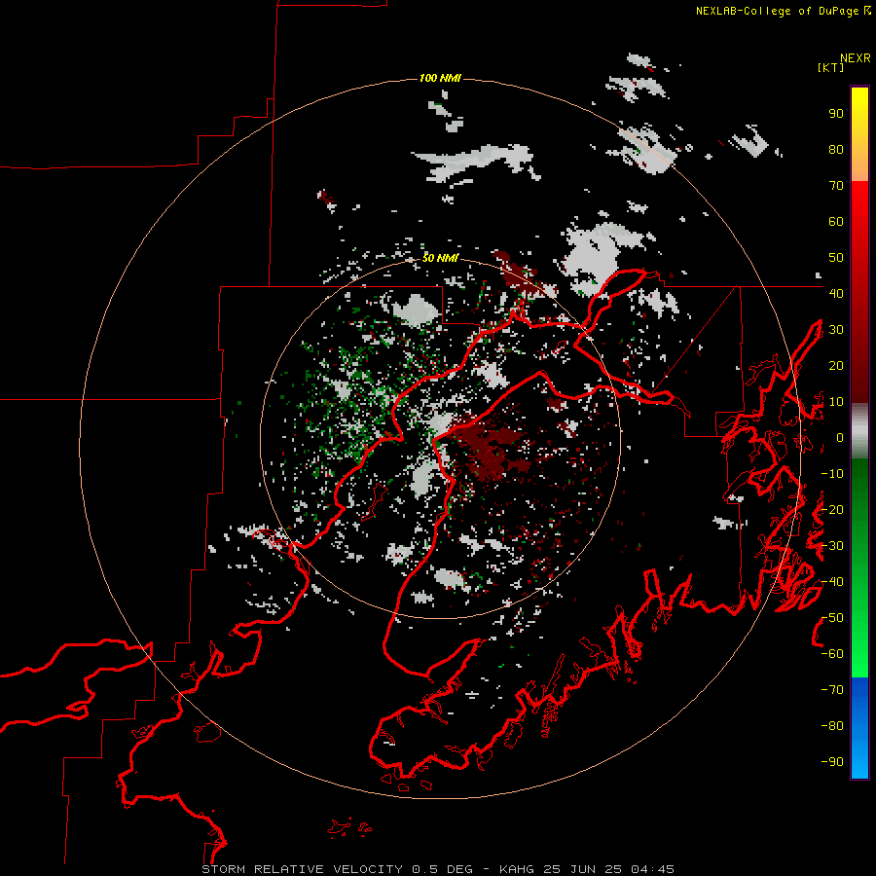Click the KAHG radar site identifier
Screen dimensions: 876x876
pyautogui.click(x=518, y=869)
